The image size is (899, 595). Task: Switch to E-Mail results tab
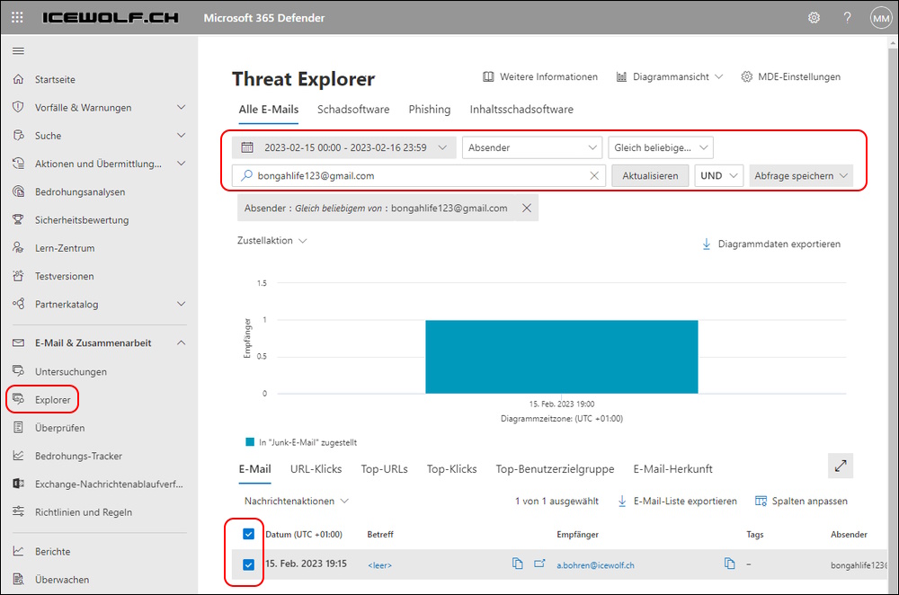[x=254, y=469]
